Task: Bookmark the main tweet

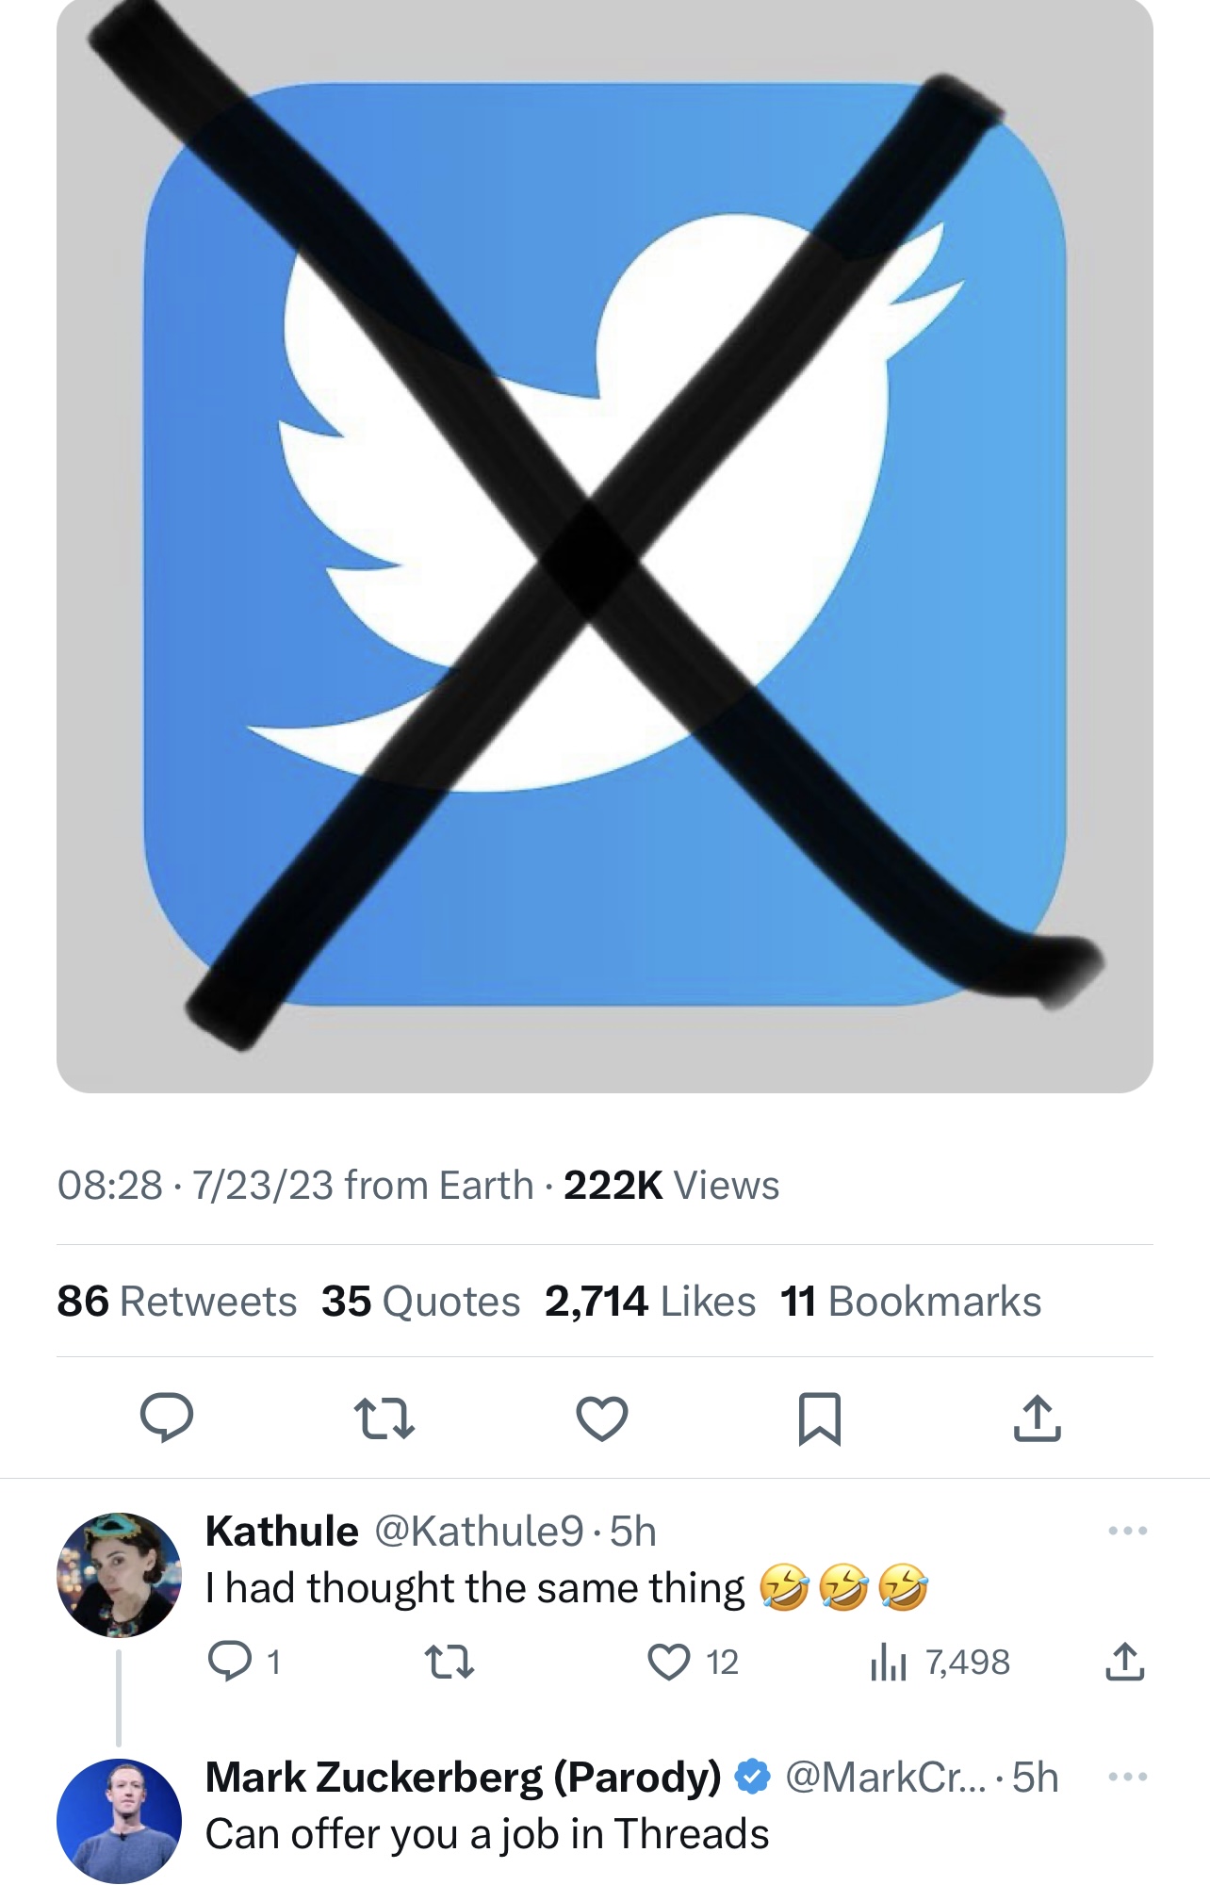Action: click(819, 1418)
